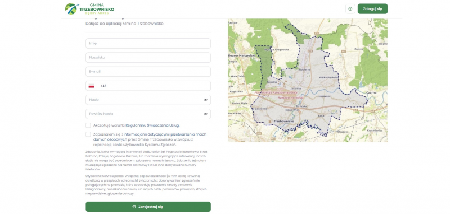This screenshot has width=450, height=214.
Task: Click inside the Hasło password field
Action: 143,100
